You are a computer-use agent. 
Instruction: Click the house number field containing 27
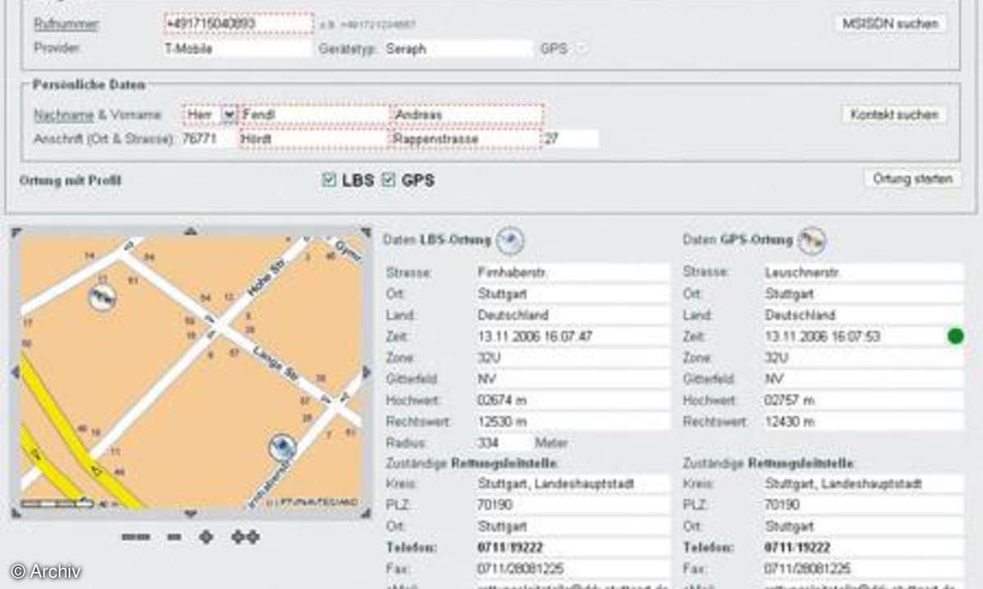click(x=570, y=139)
